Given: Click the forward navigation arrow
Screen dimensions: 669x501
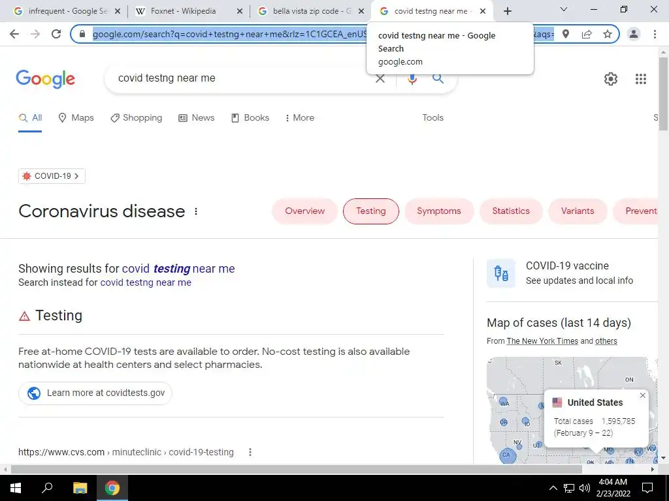Looking at the screenshot, I should [35, 34].
